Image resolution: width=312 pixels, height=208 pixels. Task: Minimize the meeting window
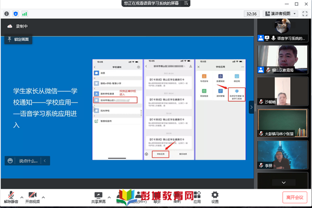287,4
